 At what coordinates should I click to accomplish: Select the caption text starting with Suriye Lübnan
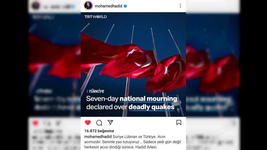click(133, 142)
